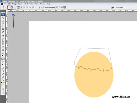This screenshot has height=103, width=137.
Task: Enable Fill Pixels mode
Action: (15, 7)
